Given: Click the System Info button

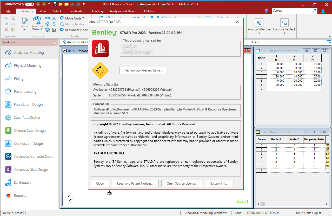Looking at the screenshot, I should [x=219, y=184].
